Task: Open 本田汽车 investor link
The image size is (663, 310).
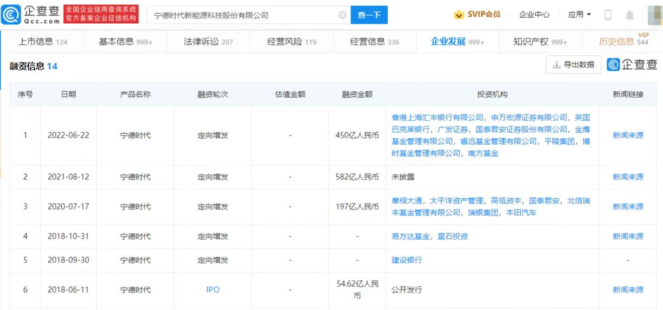Action: point(521,212)
